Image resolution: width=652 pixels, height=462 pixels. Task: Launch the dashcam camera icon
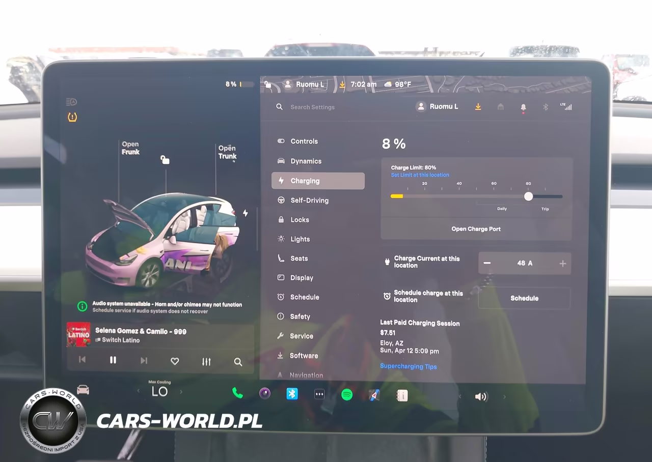point(265,393)
